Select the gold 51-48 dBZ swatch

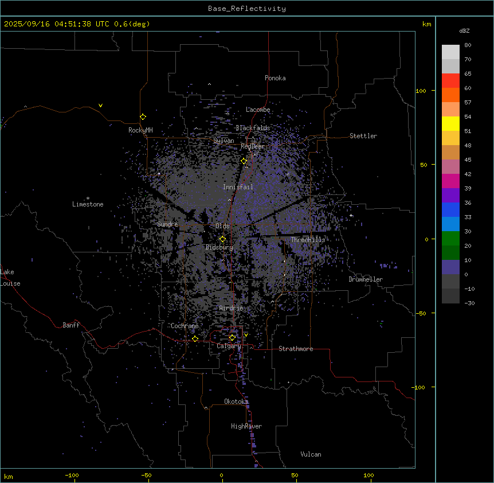(x=450, y=138)
